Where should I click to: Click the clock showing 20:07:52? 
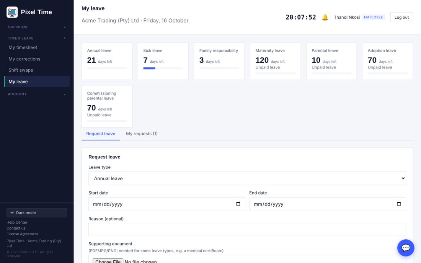point(301,18)
